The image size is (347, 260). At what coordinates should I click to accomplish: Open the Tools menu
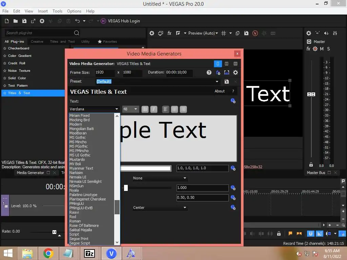point(57,11)
